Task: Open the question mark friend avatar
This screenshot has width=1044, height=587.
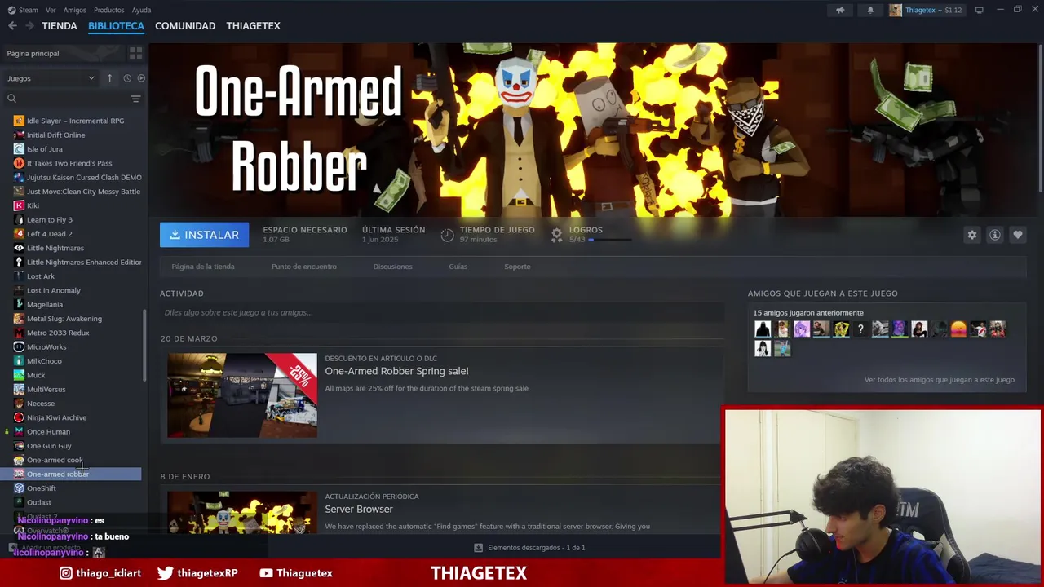Action: coord(860,329)
